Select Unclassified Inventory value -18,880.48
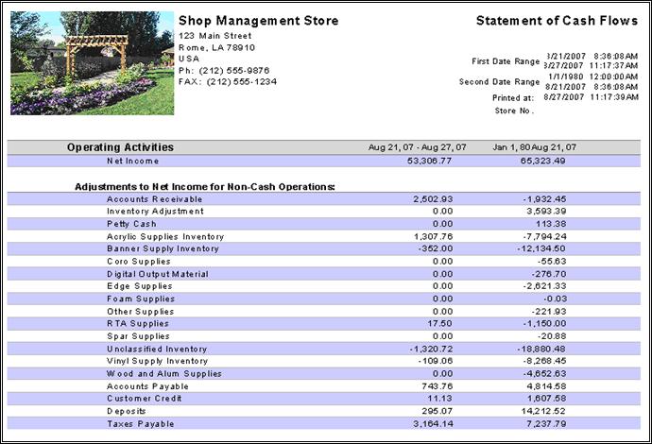The width and height of the screenshot is (652, 444). pyautogui.click(x=541, y=350)
